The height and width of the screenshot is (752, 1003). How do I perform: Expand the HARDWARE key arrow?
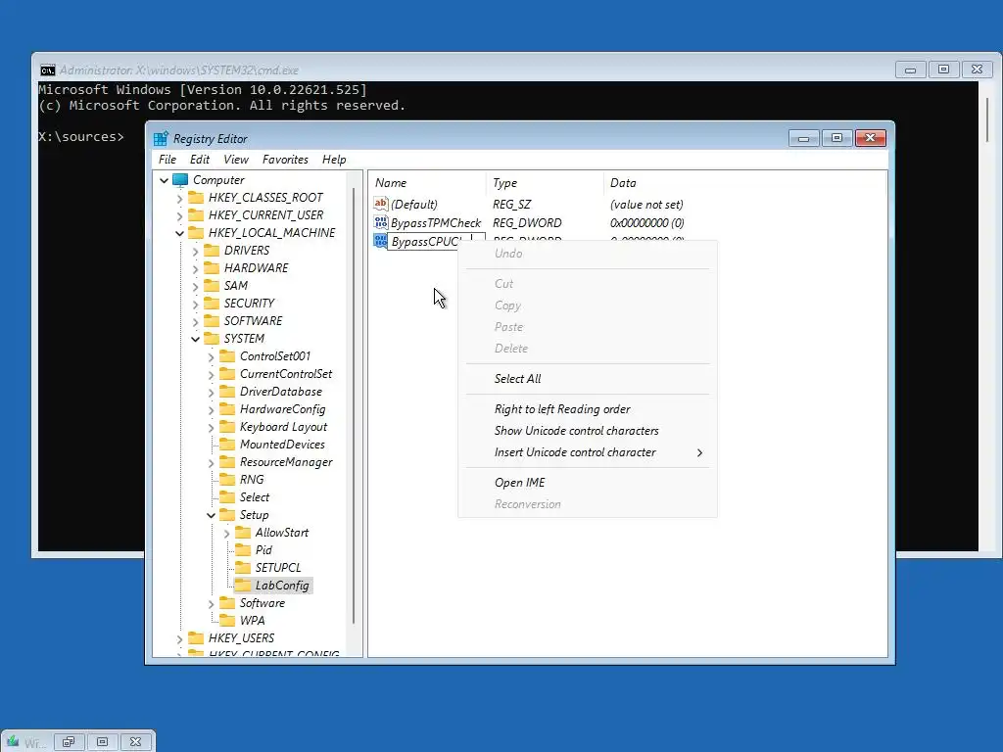(x=195, y=268)
